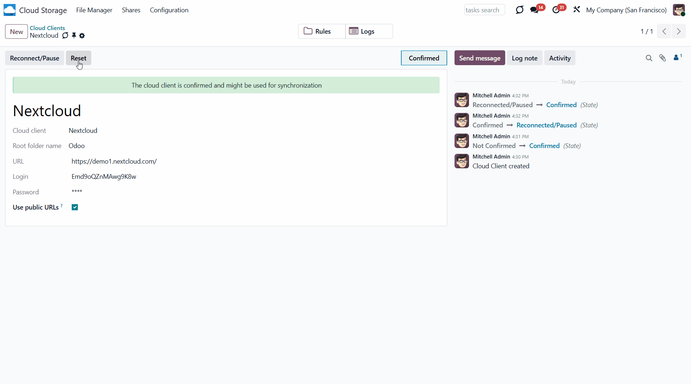Open the followers icon in chatter

click(677, 58)
